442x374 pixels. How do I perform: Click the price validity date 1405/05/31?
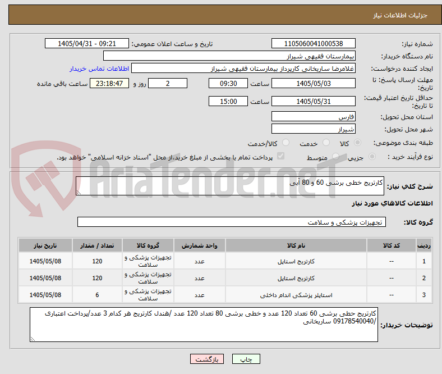313,101
